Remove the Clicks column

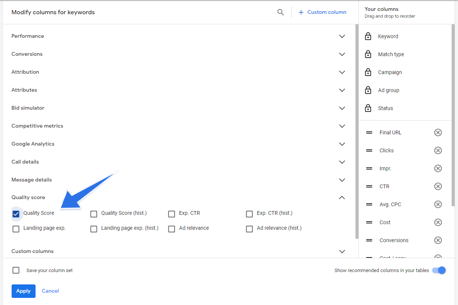tap(438, 150)
